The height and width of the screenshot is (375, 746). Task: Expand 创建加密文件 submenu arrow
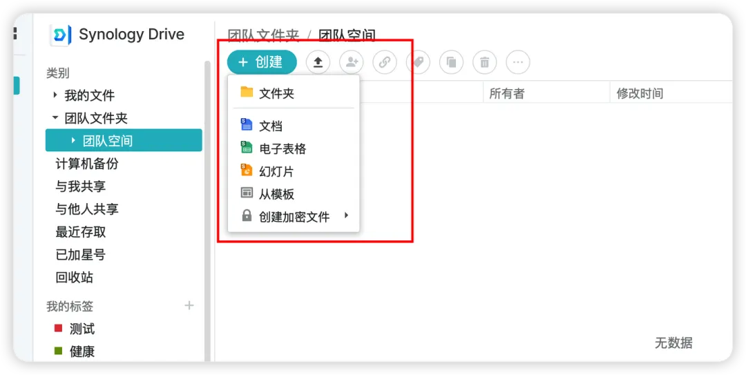coord(346,215)
